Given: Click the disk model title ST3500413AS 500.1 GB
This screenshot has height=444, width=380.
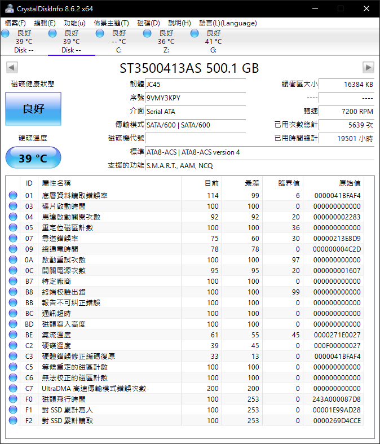Looking at the screenshot, I should coord(189,68).
